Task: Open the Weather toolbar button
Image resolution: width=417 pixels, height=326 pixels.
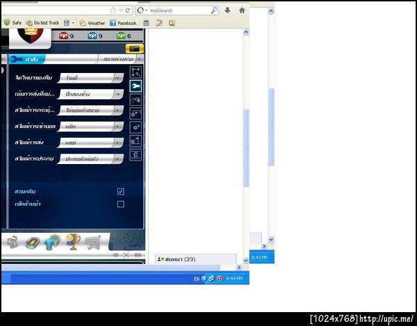Action: click(92, 23)
